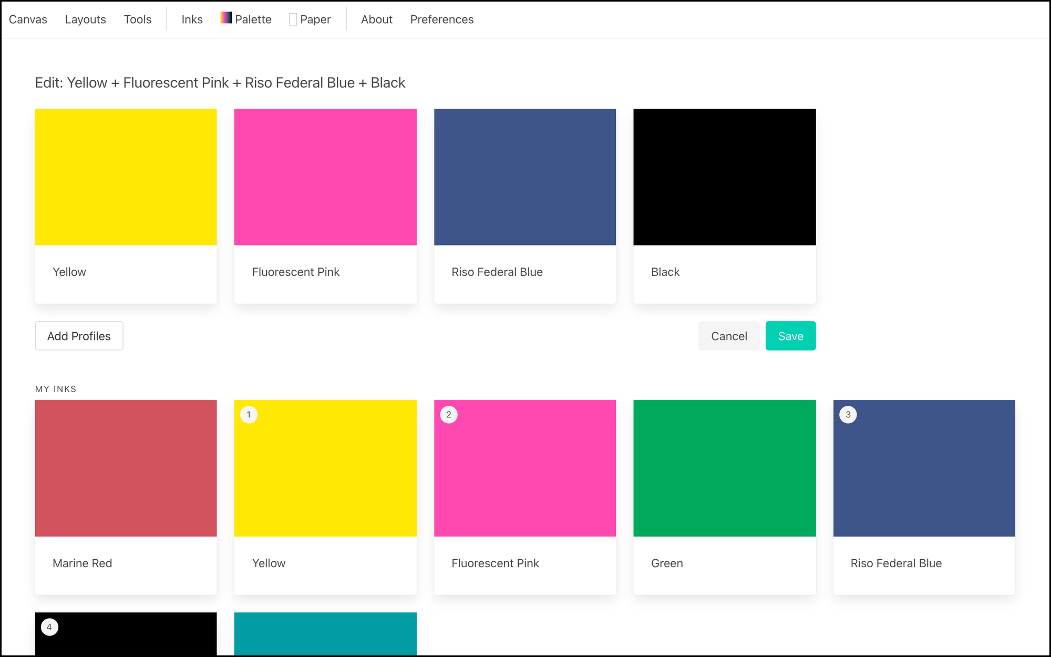This screenshot has height=657, width=1051.
Task: Save the edited palette
Action: (790, 336)
